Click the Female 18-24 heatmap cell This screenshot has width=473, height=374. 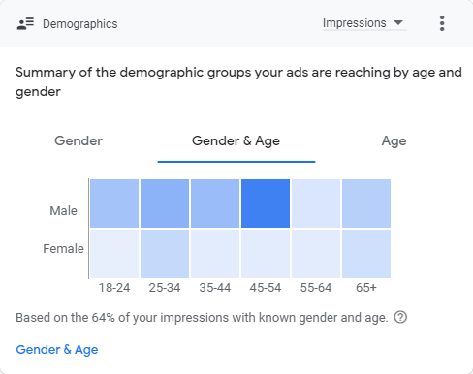[114, 254]
